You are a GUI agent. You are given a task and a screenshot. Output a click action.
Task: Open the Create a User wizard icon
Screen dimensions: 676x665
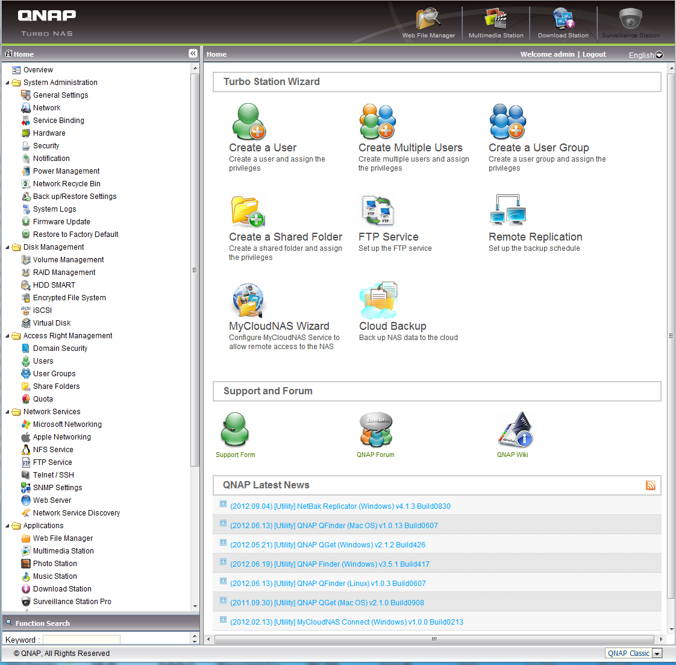coord(248,122)
